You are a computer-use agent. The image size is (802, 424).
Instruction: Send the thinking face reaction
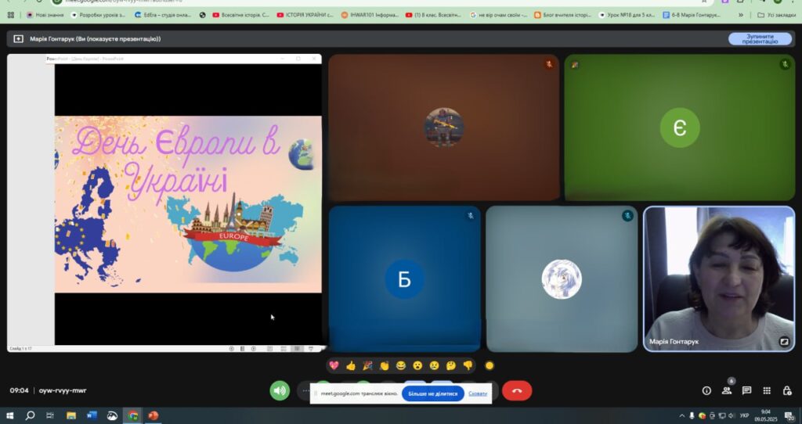click(x=450, y=365)
